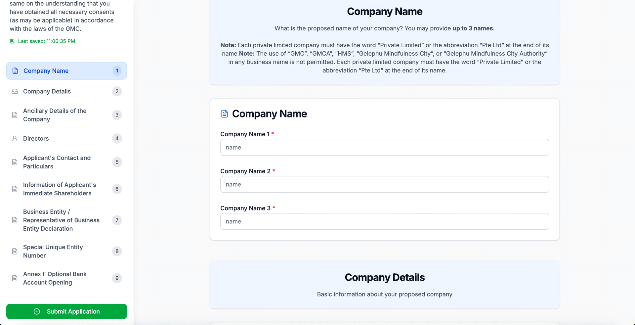Click the Company Name 1 input field

(x=384, y=147)
